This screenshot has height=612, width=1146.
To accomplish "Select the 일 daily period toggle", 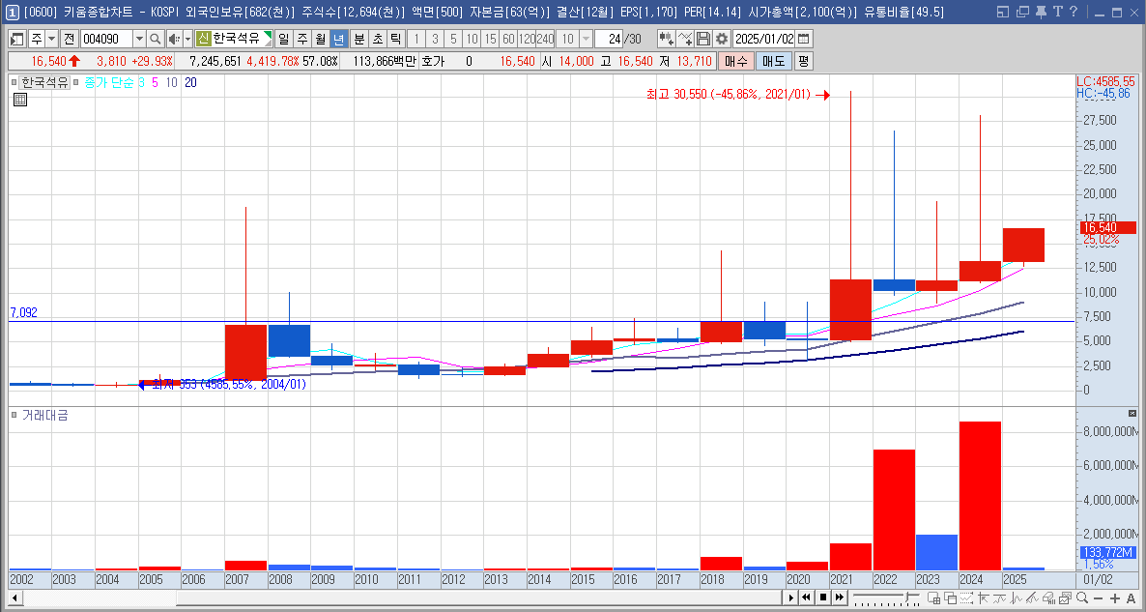I will click(283, 39).
